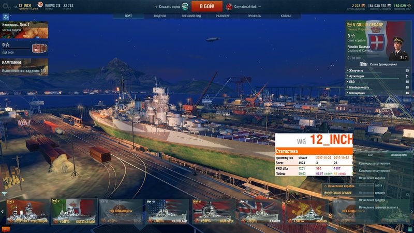Expand the Манёвренность stats section

(378, 87)
